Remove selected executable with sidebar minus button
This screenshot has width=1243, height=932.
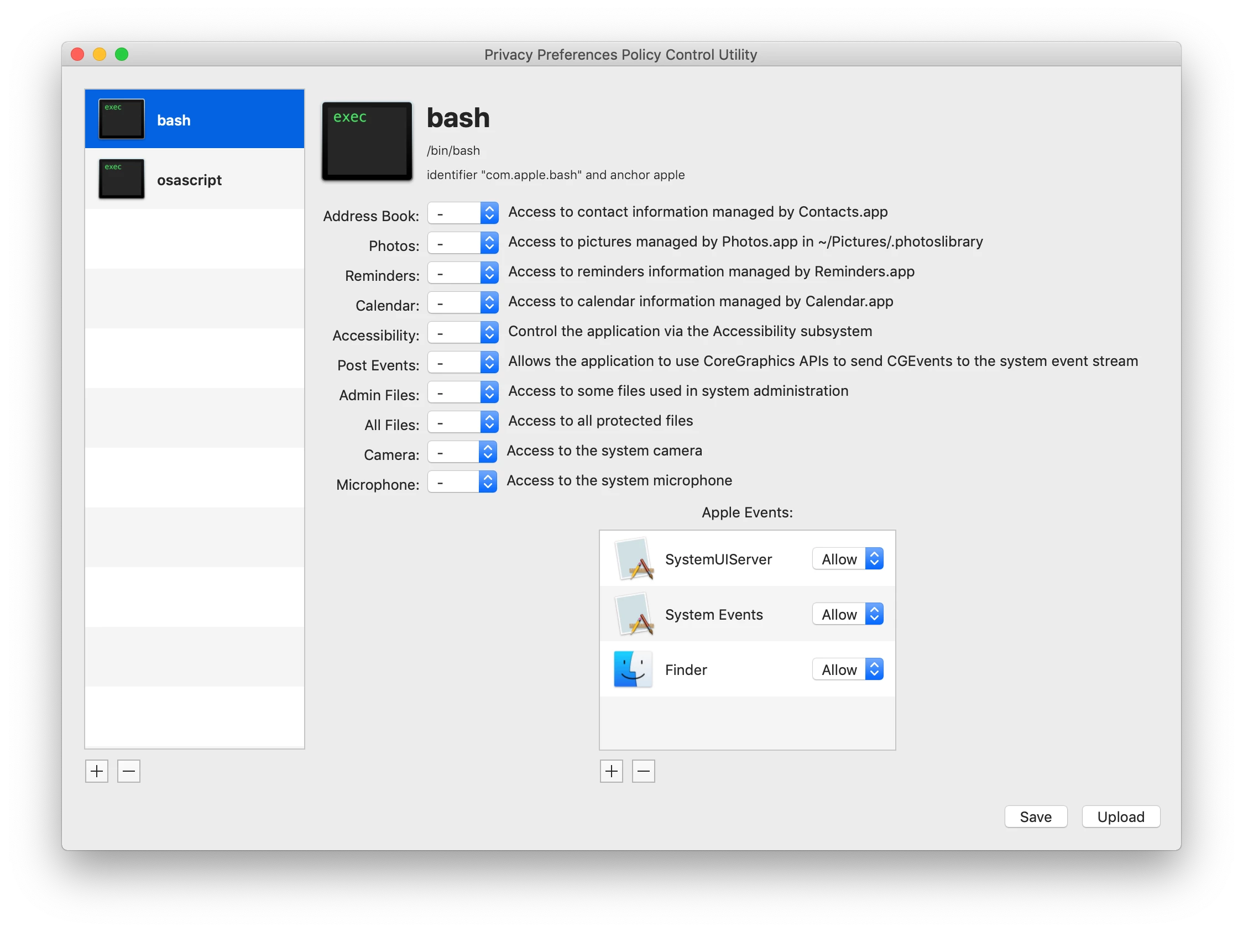[129, 771]
